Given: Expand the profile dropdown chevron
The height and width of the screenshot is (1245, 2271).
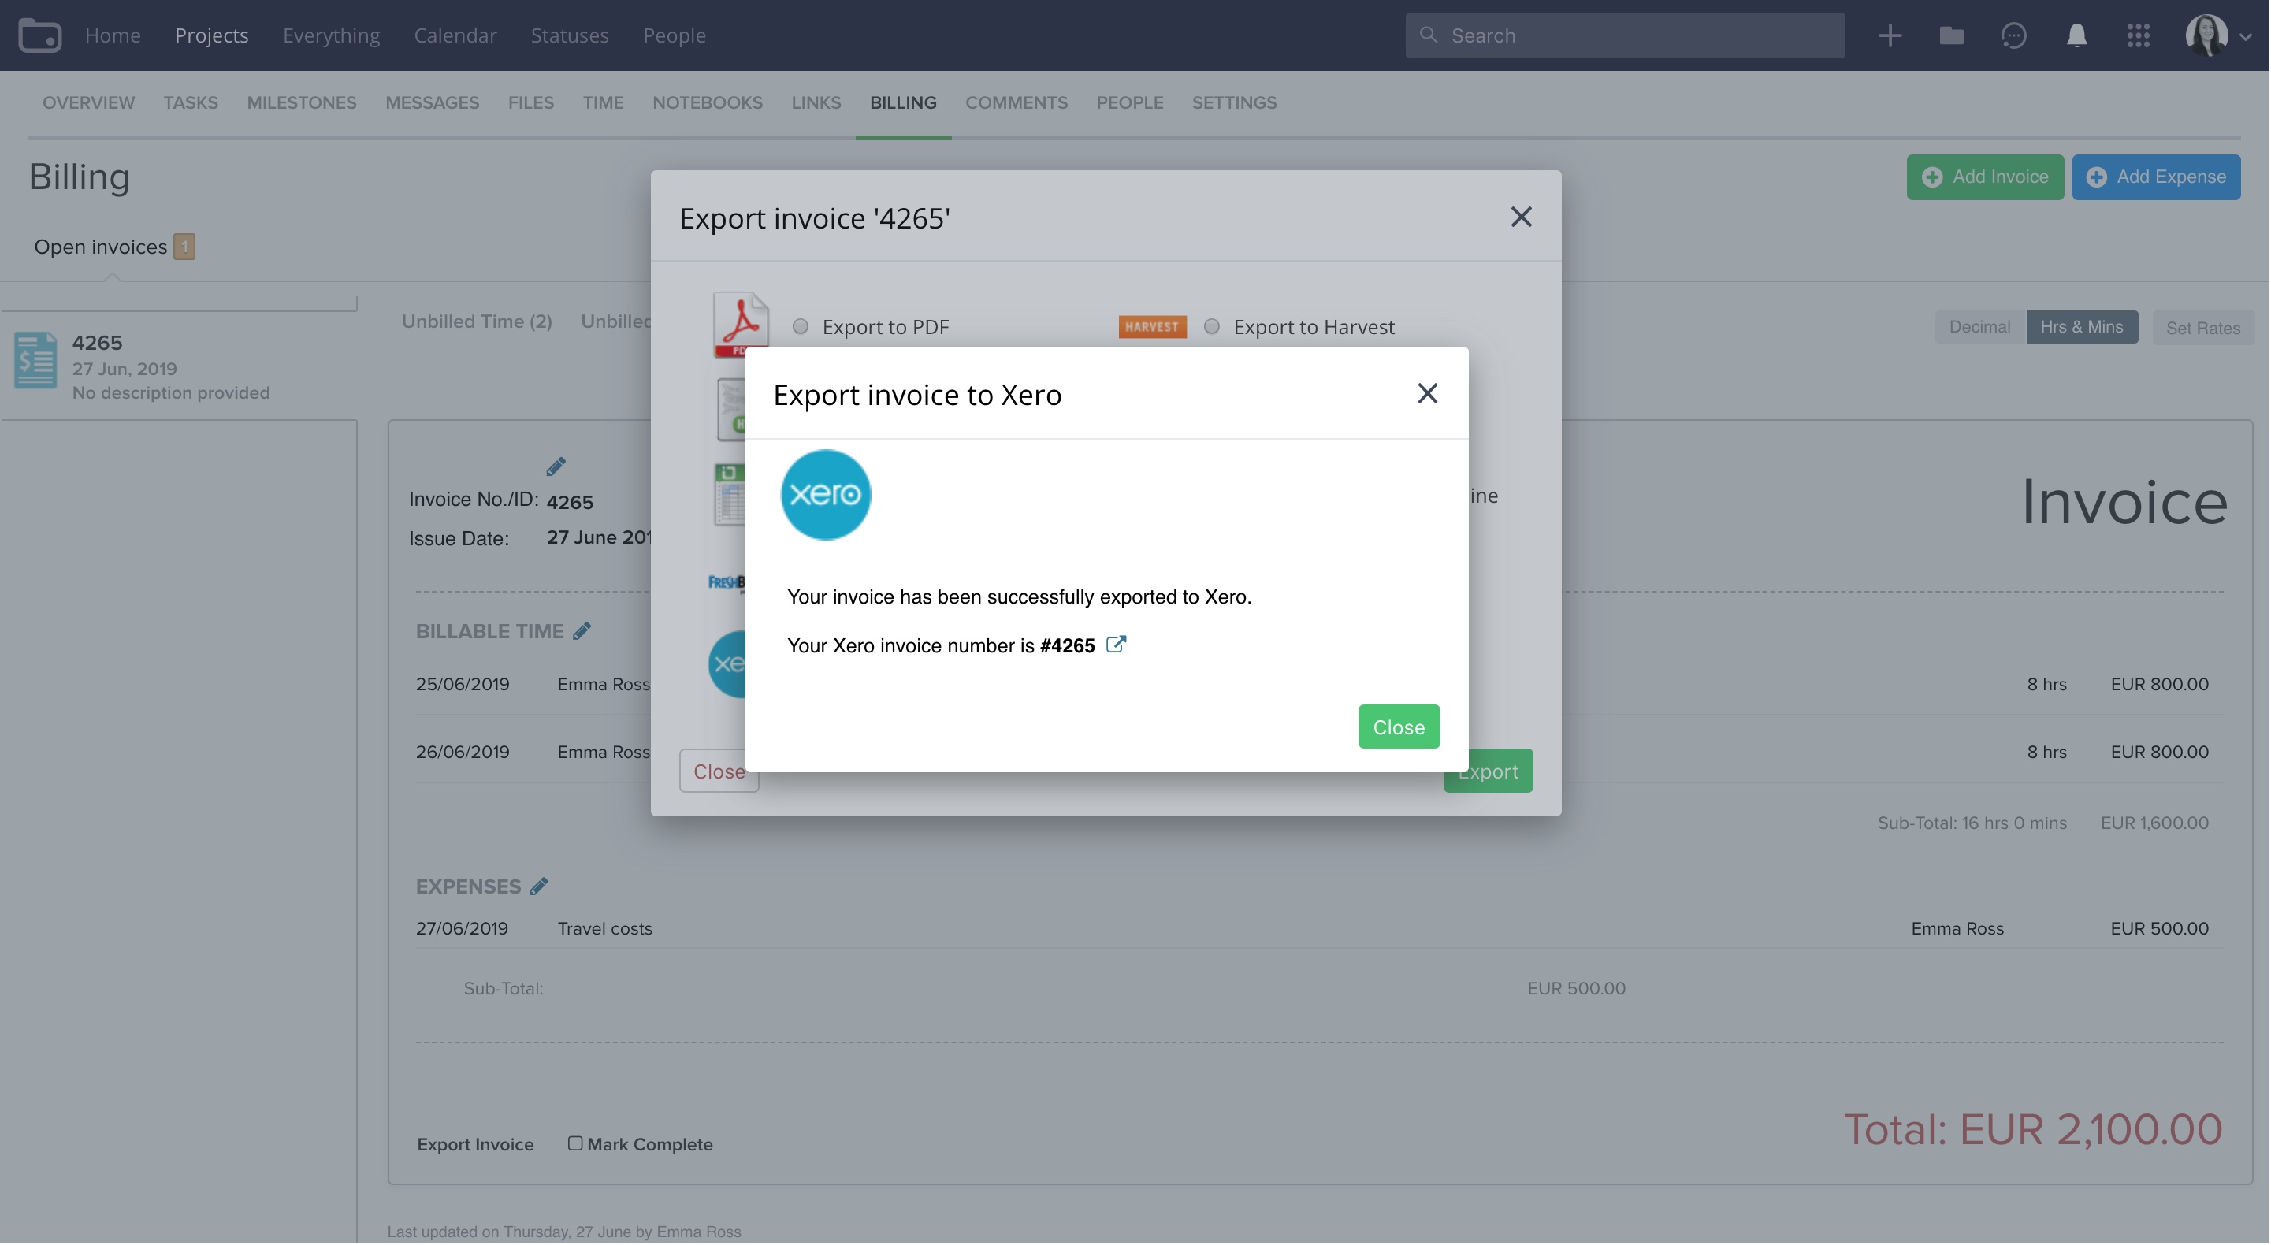Looking at the screenshot, I should click(x=2246, y=37).
